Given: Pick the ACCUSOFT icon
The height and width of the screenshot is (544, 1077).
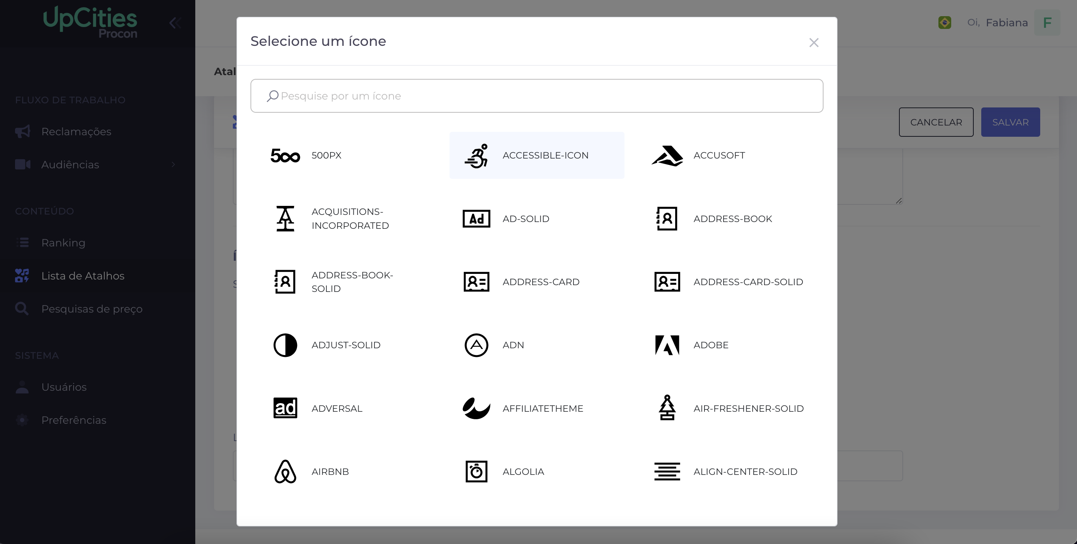Looking at the screenshot, I should point(667,156).
